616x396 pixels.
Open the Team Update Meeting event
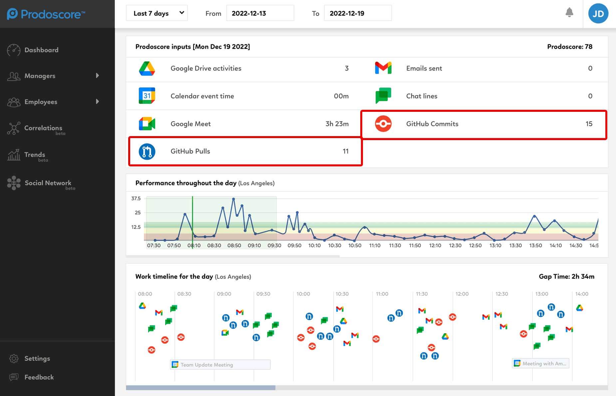click(x=220, y=365)
